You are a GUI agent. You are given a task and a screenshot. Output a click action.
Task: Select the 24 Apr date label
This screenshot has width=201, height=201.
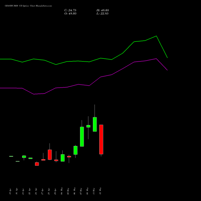[x=36, y=191]
